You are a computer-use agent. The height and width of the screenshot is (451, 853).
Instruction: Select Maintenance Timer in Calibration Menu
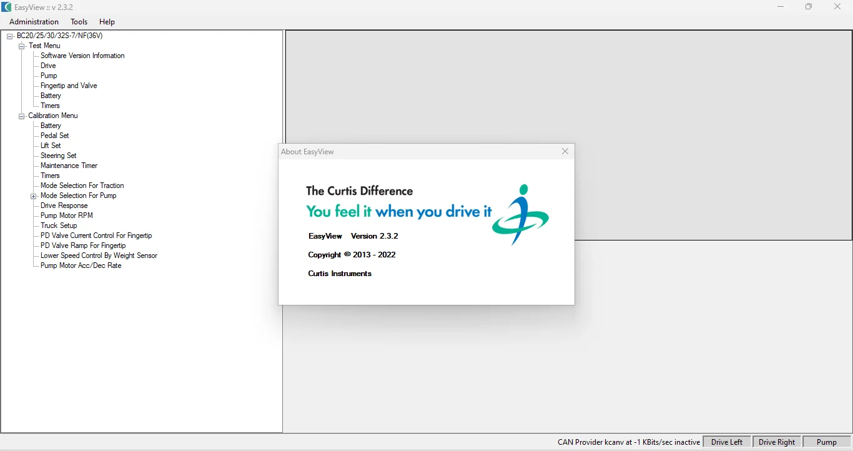click(x=69, y=166)
